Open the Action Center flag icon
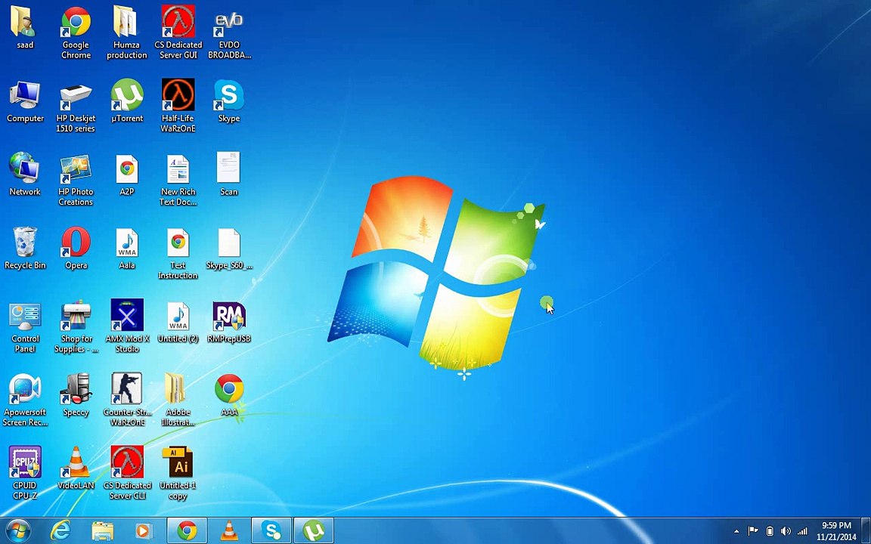 pyautogui.click(x=753, y=531)
